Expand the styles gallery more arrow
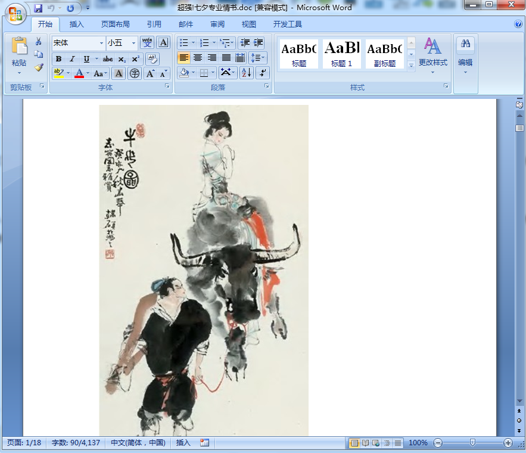The height and width of the screenshot is (453, 526). click(411, 66)
